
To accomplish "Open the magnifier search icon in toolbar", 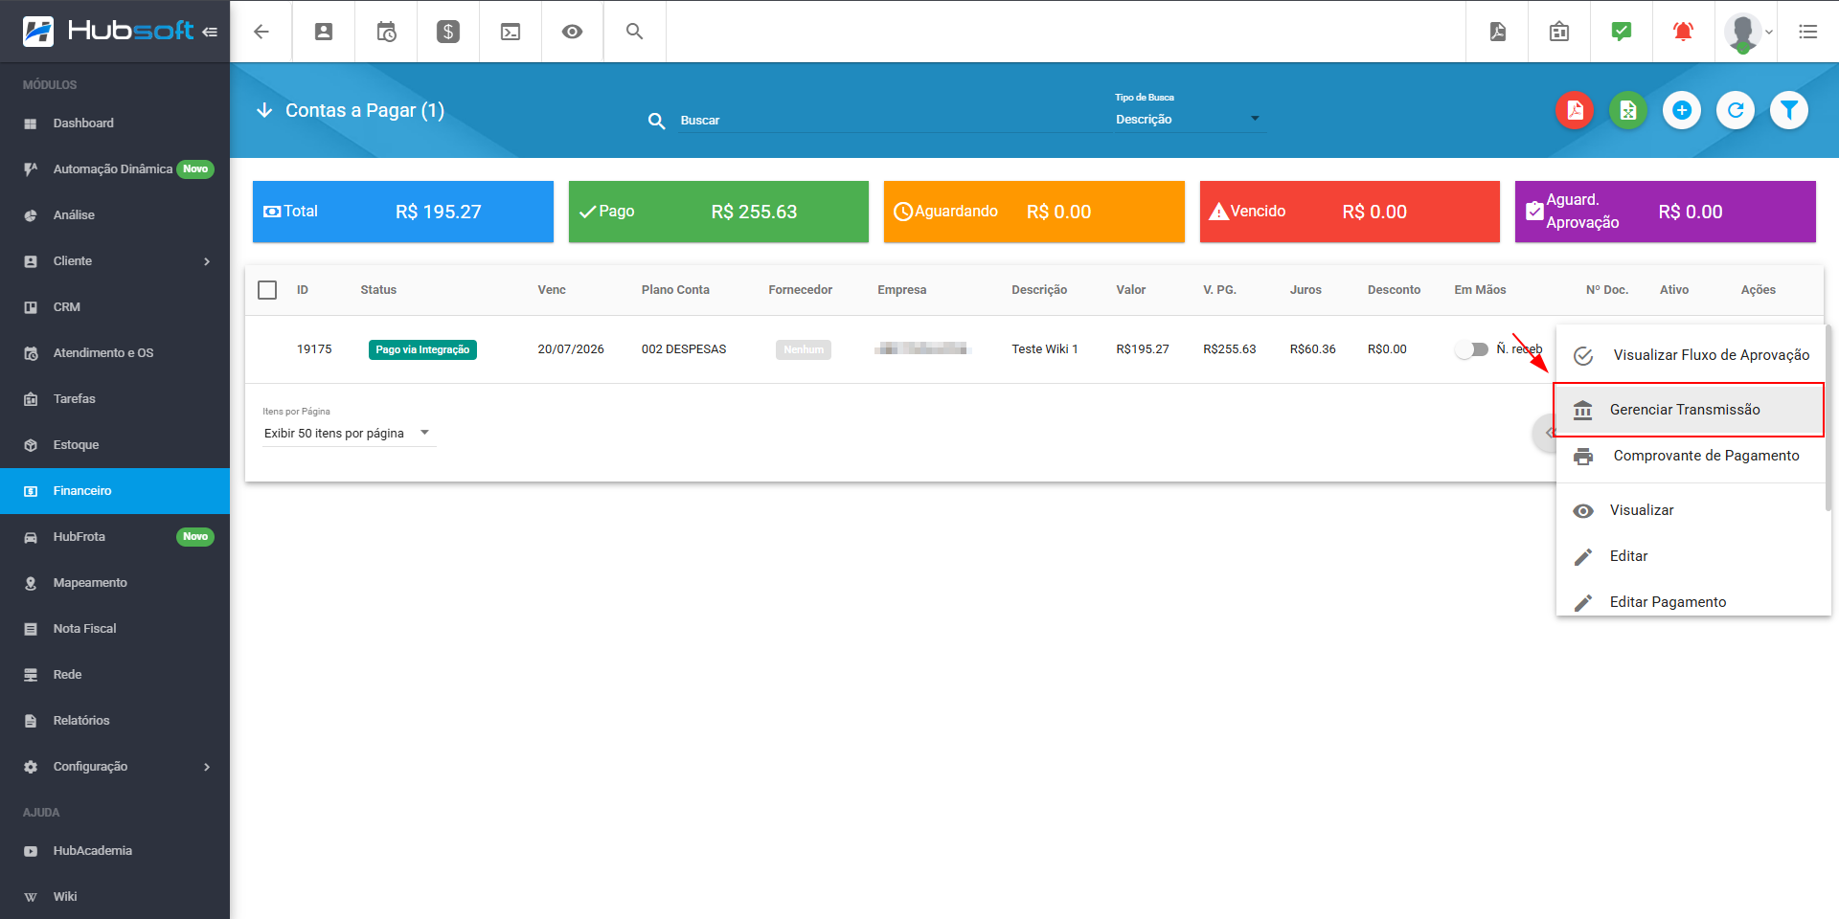I will tap(634, 32).
